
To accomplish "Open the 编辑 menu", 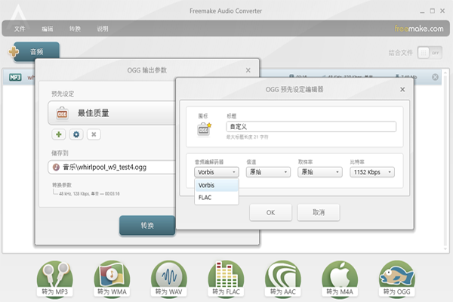I will click(x=48, y=29).
